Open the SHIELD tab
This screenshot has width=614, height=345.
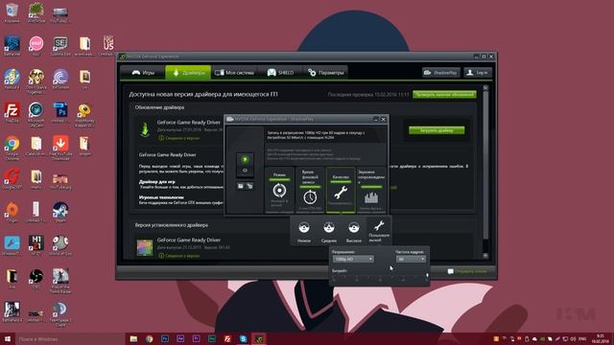pos(280,73)
